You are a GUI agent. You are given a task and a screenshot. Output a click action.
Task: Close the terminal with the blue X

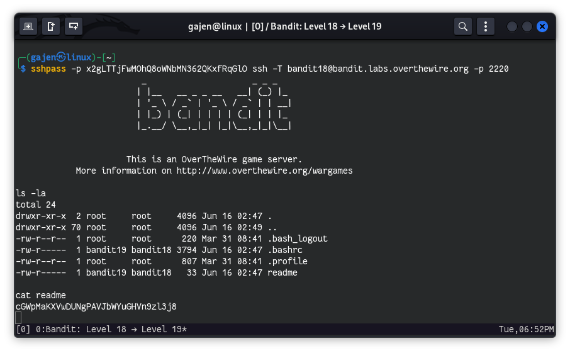542,26
